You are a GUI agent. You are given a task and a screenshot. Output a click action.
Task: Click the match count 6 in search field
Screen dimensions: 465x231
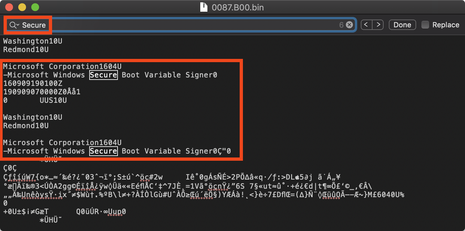341,25
